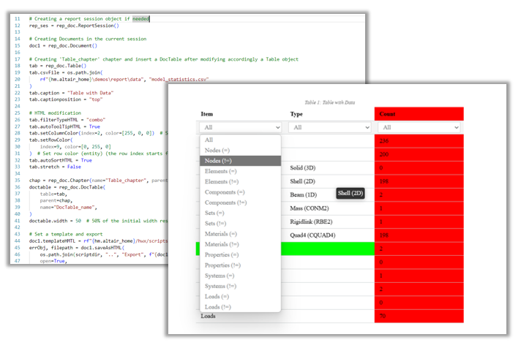Screen dimensions: 521x348
Task: Select 'Nodes (=)' filter option
Action: point(240,151)
